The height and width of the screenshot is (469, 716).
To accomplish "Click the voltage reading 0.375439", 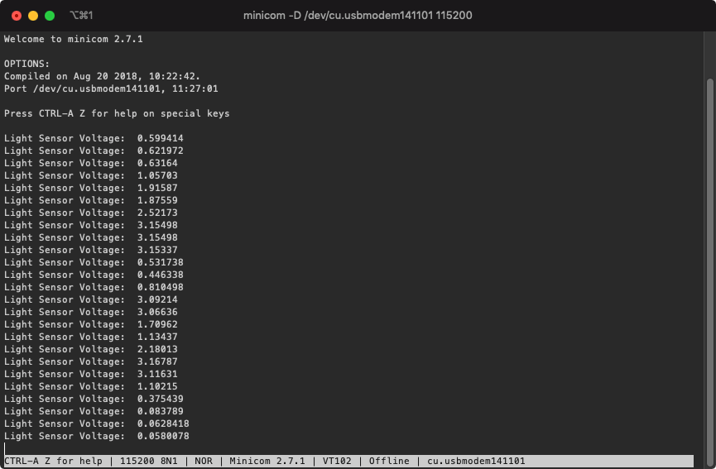I will coord(161,399).
